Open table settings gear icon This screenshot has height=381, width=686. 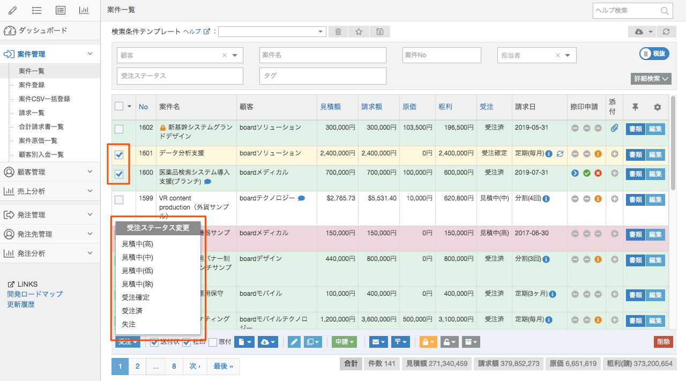point(657,107)
